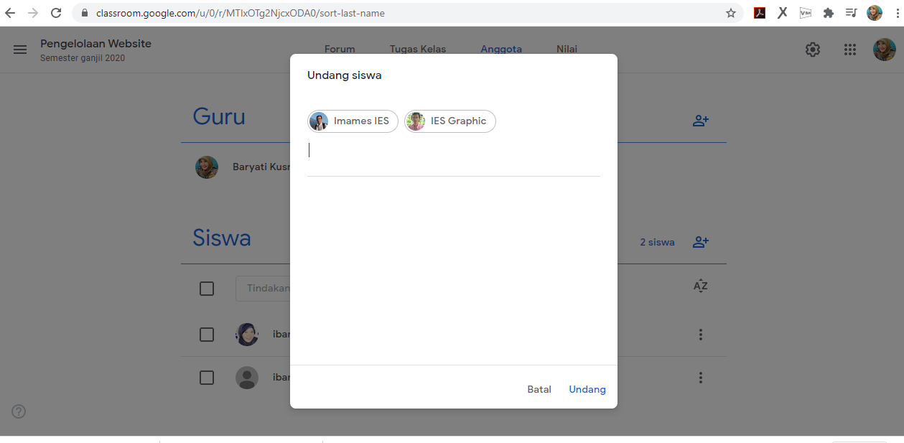Switch to Anggota tab

tap(501, 50)
